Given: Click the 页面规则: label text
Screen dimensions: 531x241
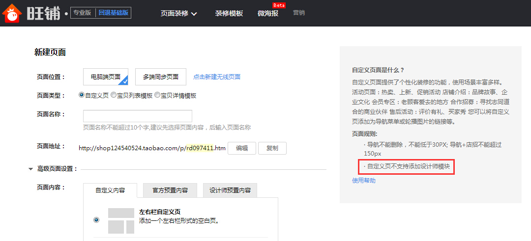Looking at the screenshot, I should 365,134.
